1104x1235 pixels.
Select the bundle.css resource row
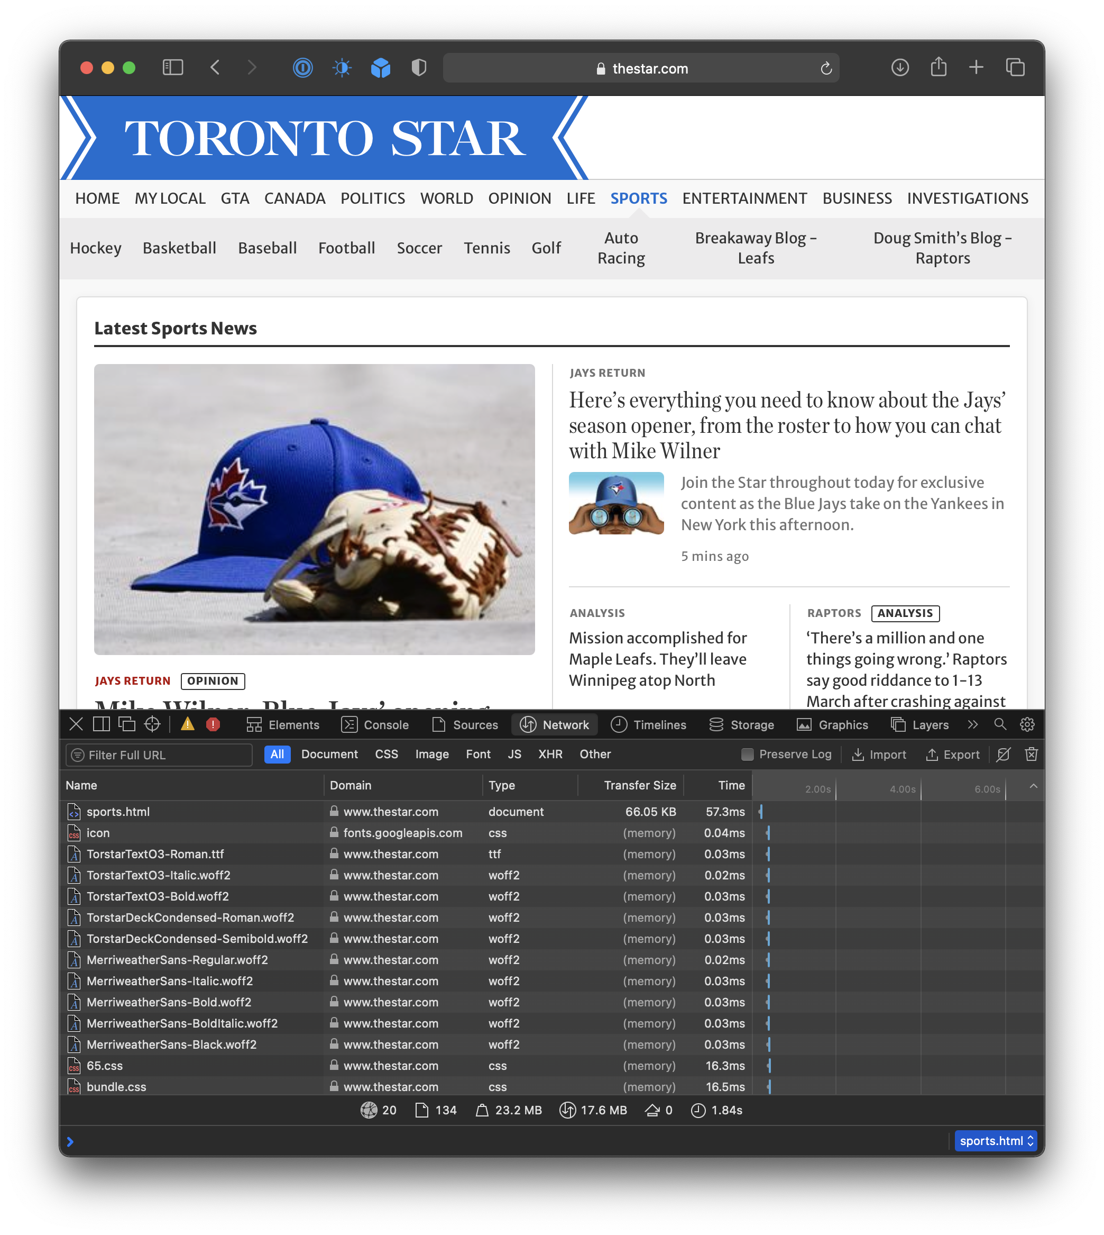tap(116, 1087)
